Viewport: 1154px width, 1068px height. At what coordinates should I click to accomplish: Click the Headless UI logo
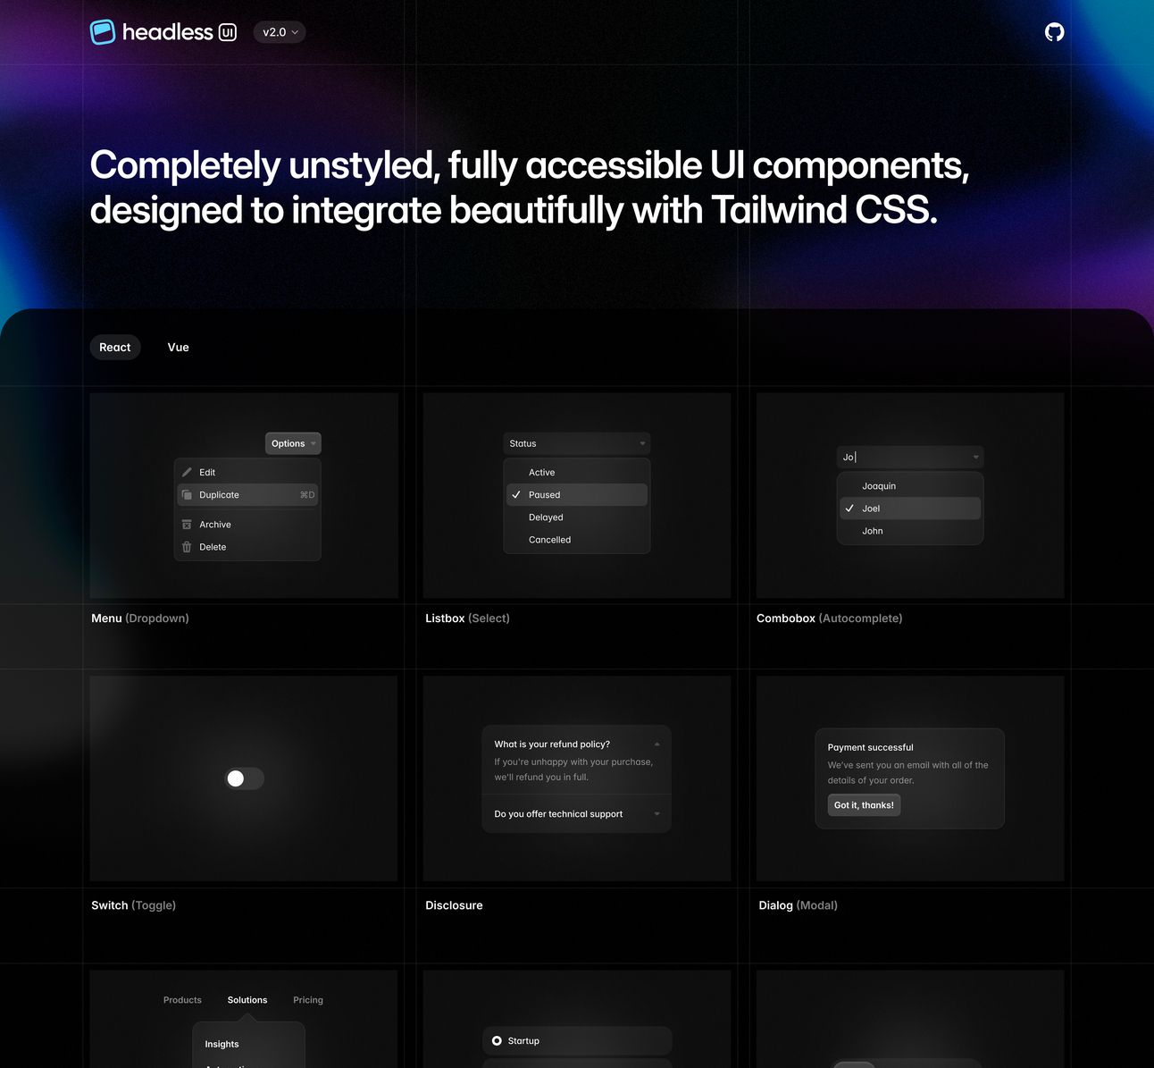pyautogui.click(x=163, y=32)
